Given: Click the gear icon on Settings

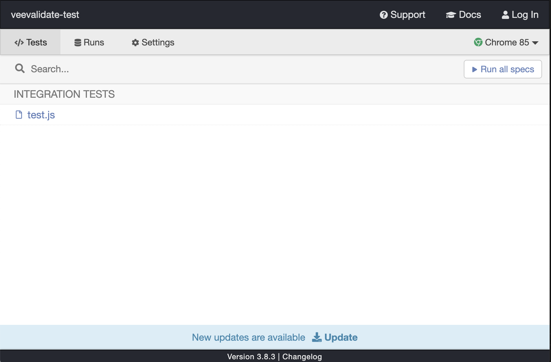Looking at the screenshot, I should (135, 42).
